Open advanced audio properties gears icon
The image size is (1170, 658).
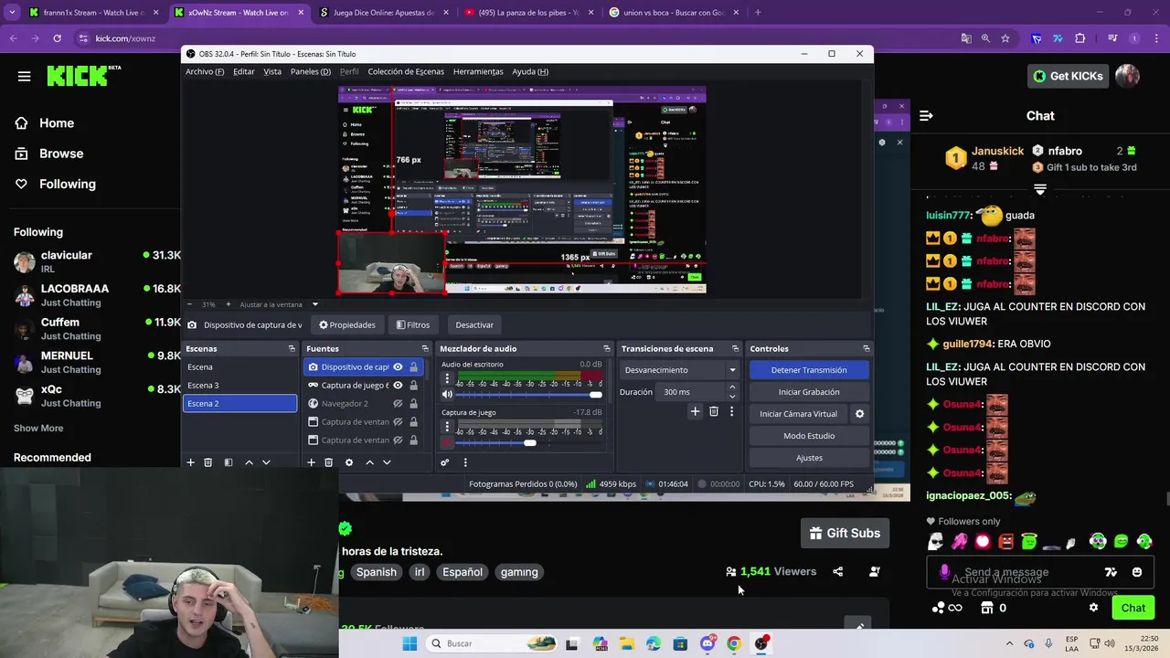click(x=445, y=462)
